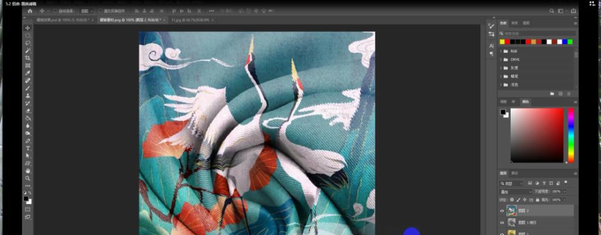Expand the RGB swatch folder

[x=501, y=51]
